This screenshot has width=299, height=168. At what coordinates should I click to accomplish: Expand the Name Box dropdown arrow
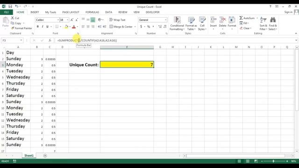tap(21, 41)
